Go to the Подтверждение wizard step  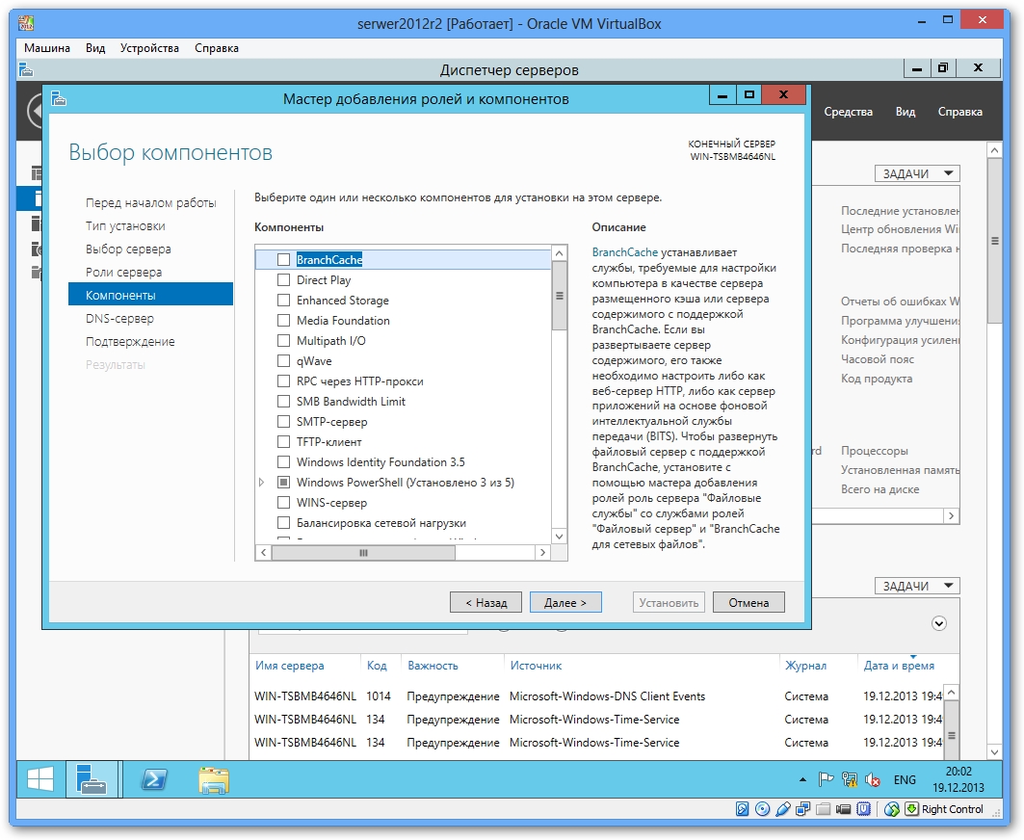point(130,342)
